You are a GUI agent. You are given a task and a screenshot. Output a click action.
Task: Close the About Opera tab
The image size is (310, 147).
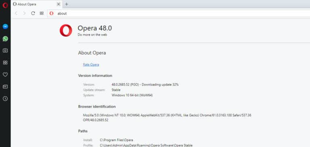58,4
